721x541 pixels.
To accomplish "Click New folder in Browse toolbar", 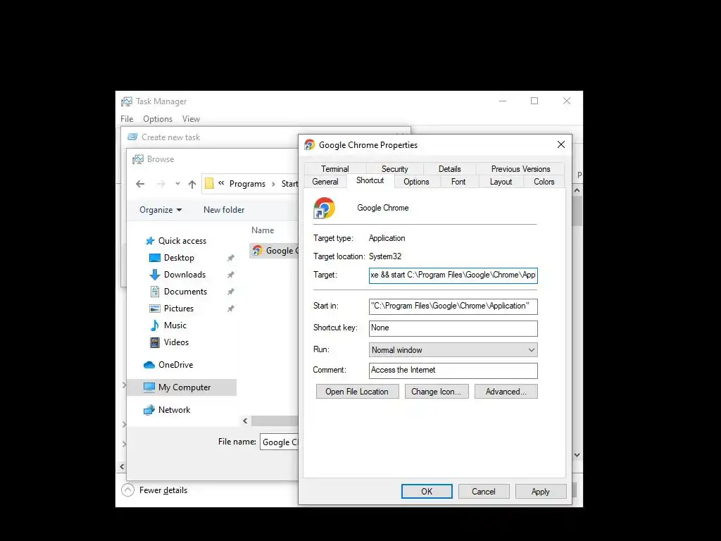I will [x=224, y=210].
